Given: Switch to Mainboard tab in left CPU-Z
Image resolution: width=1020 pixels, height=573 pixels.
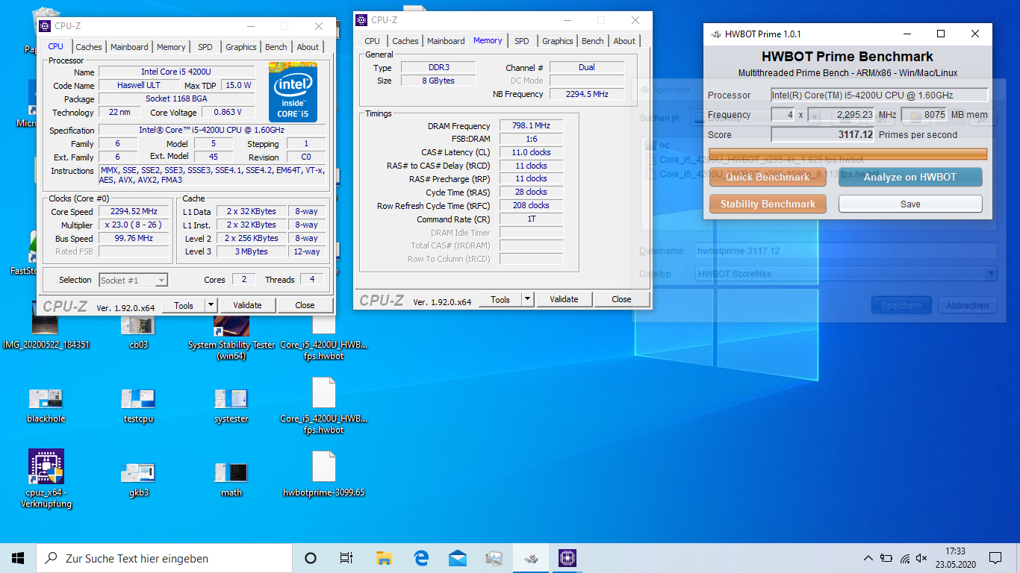Looking at the screenshot, I should click(129, 47).
